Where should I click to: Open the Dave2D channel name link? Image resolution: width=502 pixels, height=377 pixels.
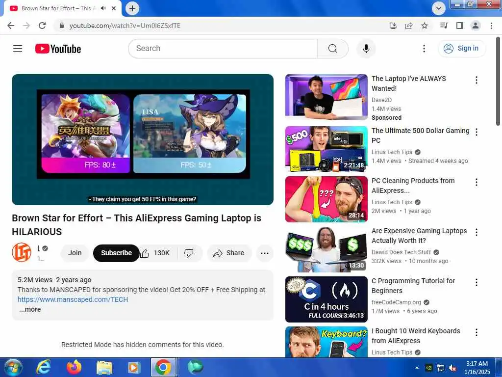pyautogui.click(x=381, y=100)
